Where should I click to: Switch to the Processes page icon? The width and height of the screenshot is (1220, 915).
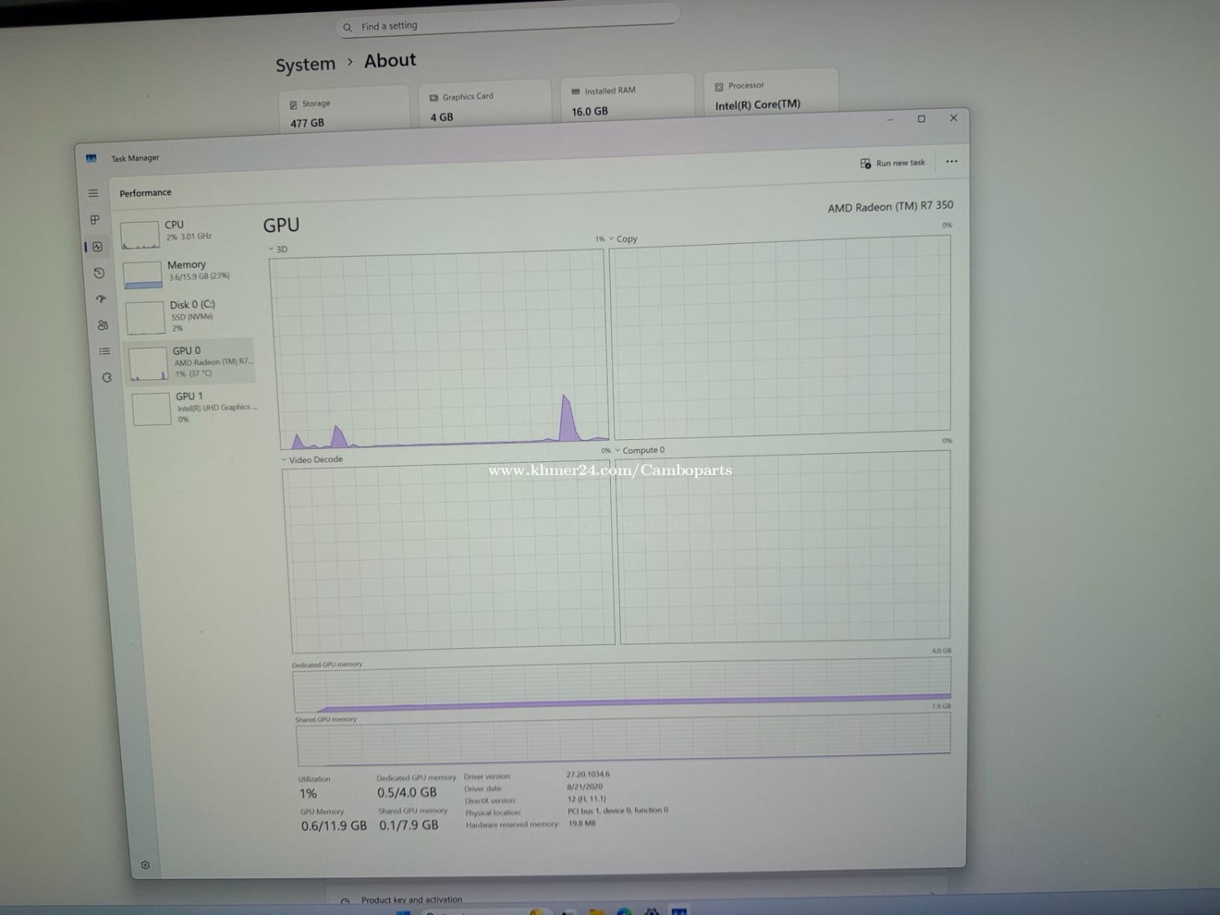click(95, 220)
